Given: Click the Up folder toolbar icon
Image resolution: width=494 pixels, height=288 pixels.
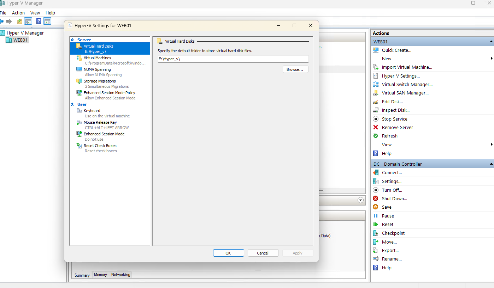Looking at the screenshot, I should point(20,21).
